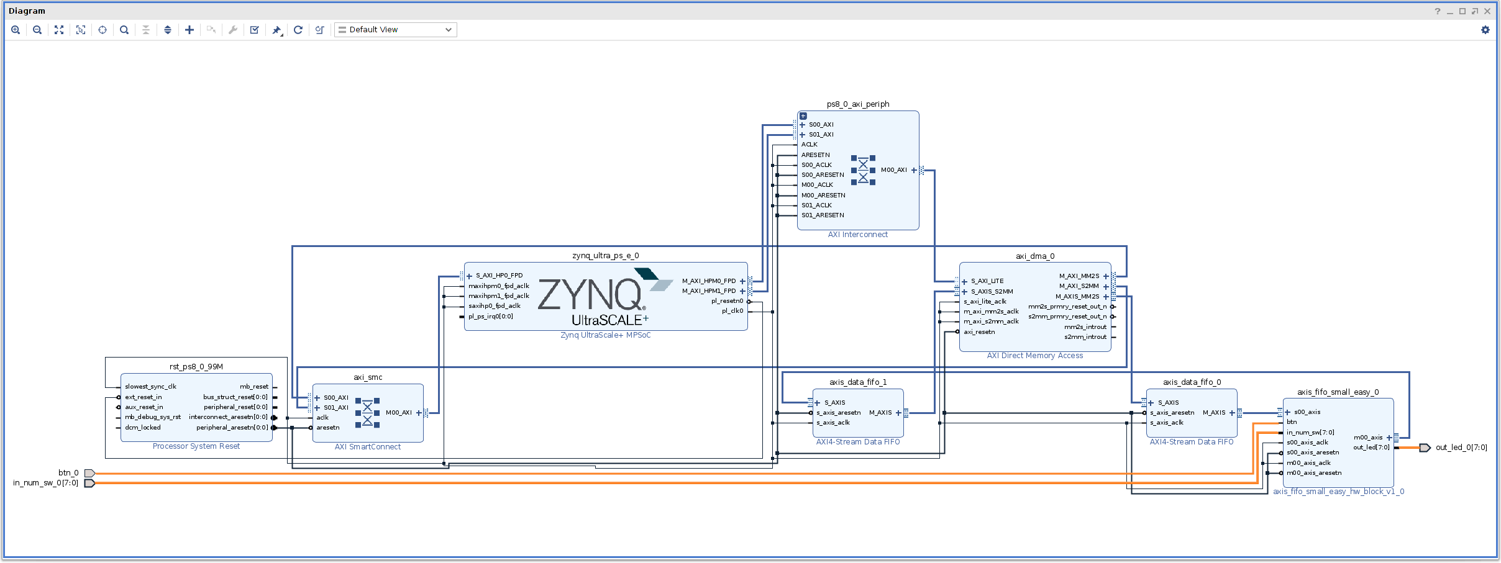This screenshot has width=1501, height=563.
Task: Open help with the question mark icon
Action: 1437,11
